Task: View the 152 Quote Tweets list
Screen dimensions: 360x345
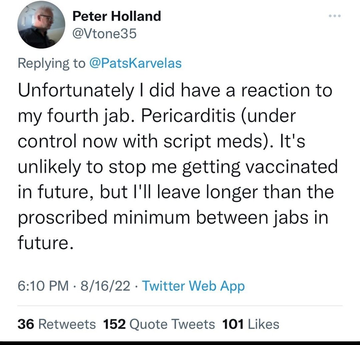Action: [159, 324]
